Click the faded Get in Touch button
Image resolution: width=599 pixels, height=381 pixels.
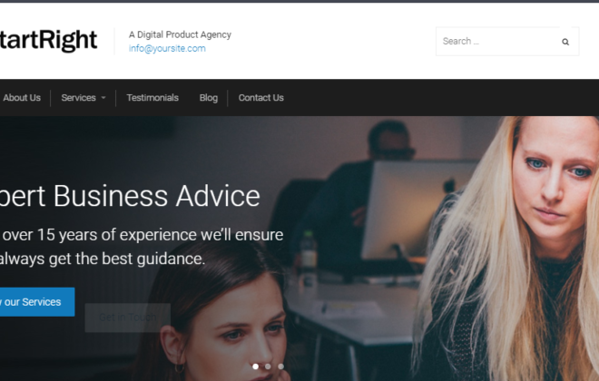(128, 317)
